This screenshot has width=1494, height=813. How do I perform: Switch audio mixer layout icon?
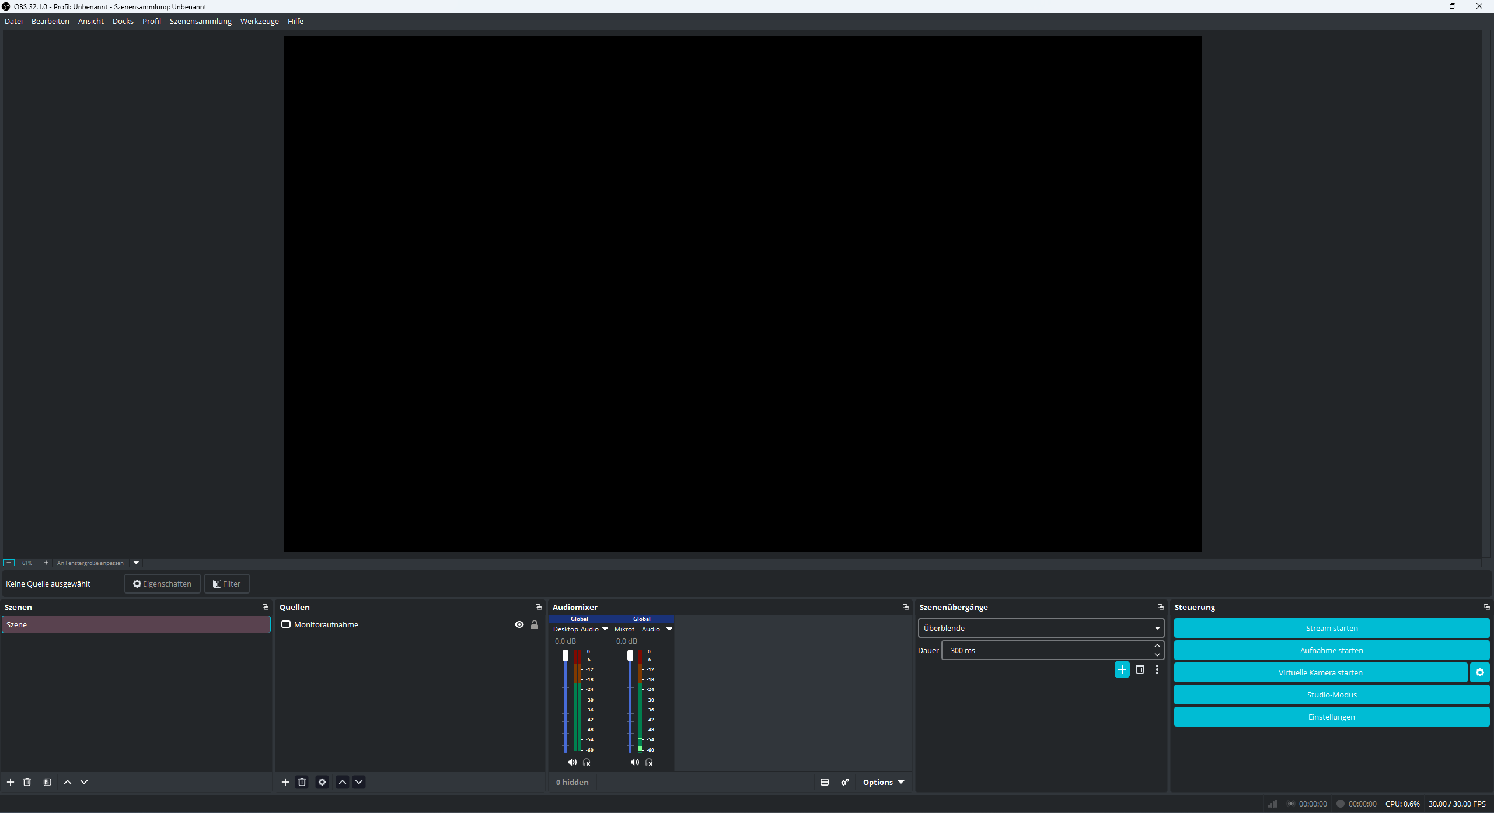point(825,782)
